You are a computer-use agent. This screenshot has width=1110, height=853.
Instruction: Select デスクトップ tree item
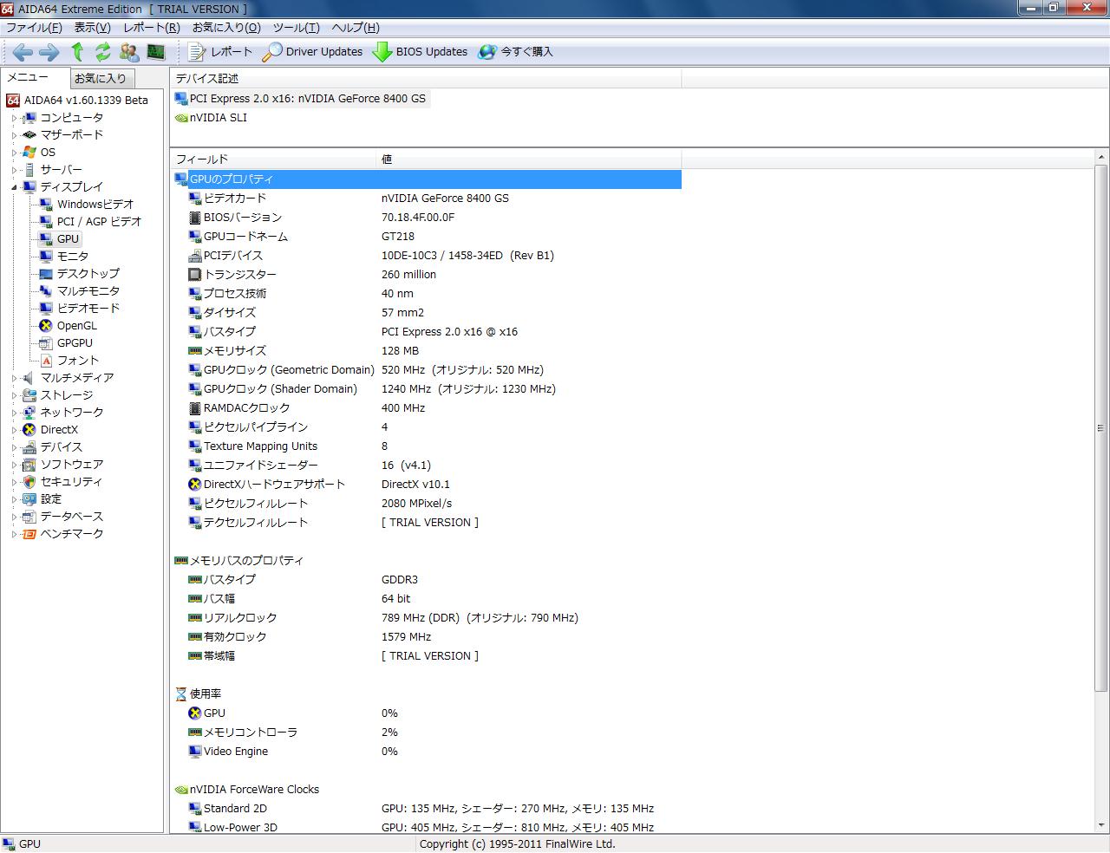coord(88,274)
